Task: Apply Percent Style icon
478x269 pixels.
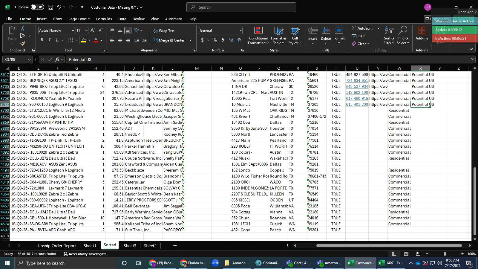Action: pos(215,40)
